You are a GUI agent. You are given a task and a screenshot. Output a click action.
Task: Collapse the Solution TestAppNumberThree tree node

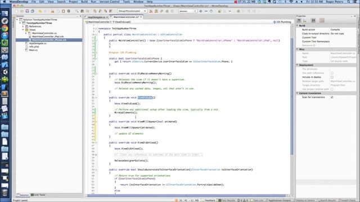(17, 20)
